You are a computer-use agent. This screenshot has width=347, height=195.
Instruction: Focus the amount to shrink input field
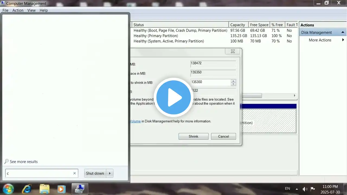[x=211, y=82]
